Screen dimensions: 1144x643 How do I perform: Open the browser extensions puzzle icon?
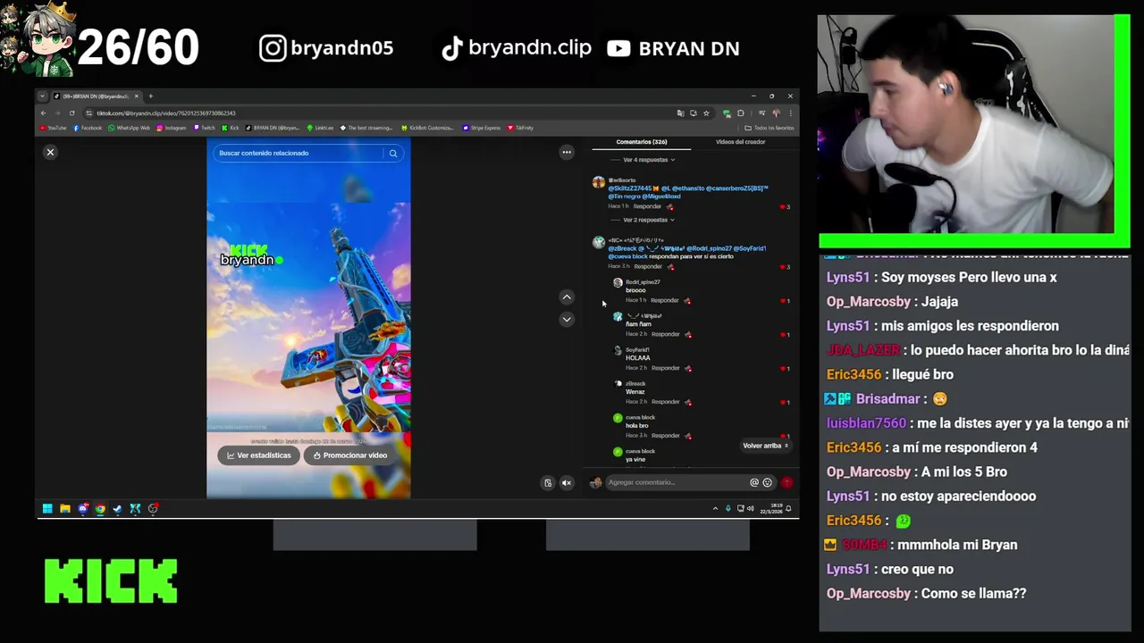tap(740, 113)
